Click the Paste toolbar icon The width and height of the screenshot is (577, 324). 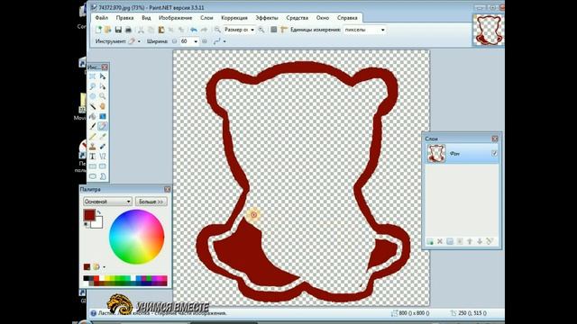(161, 30)
